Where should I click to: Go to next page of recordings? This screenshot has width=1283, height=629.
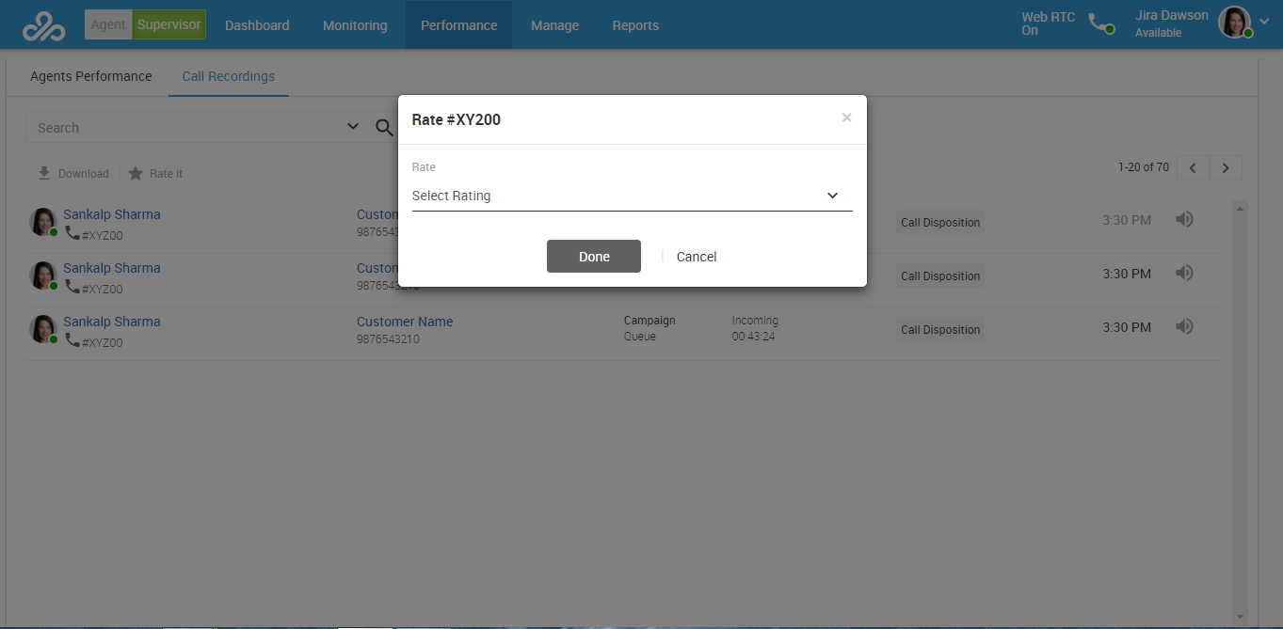tap(1226, 168)
